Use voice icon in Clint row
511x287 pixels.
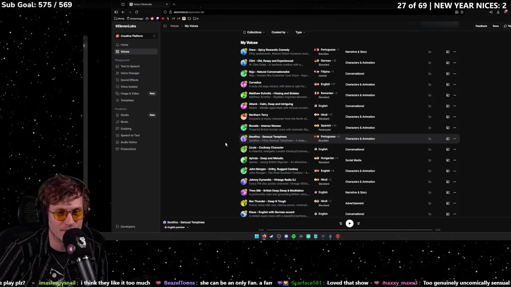(448, 63)
